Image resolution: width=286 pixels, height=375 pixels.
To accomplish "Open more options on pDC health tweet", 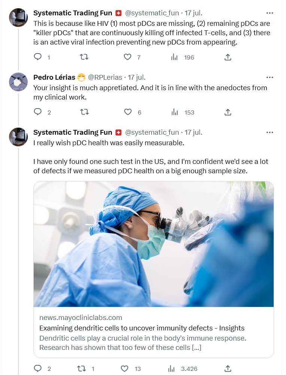I will 270,132.
